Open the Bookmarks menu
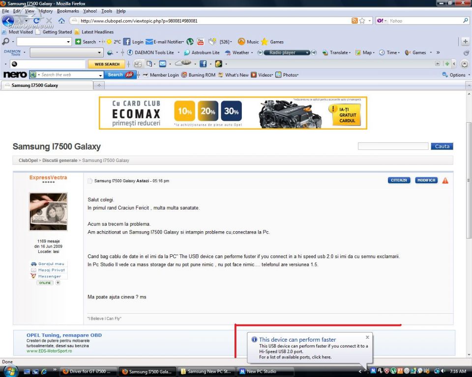The width and height of the screenshot is (472, 377). 68,11
